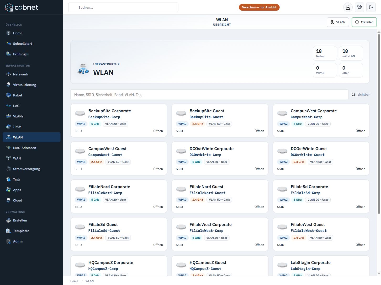Click Öffnen on the BackupSite Guest card

tap(259, 131)
